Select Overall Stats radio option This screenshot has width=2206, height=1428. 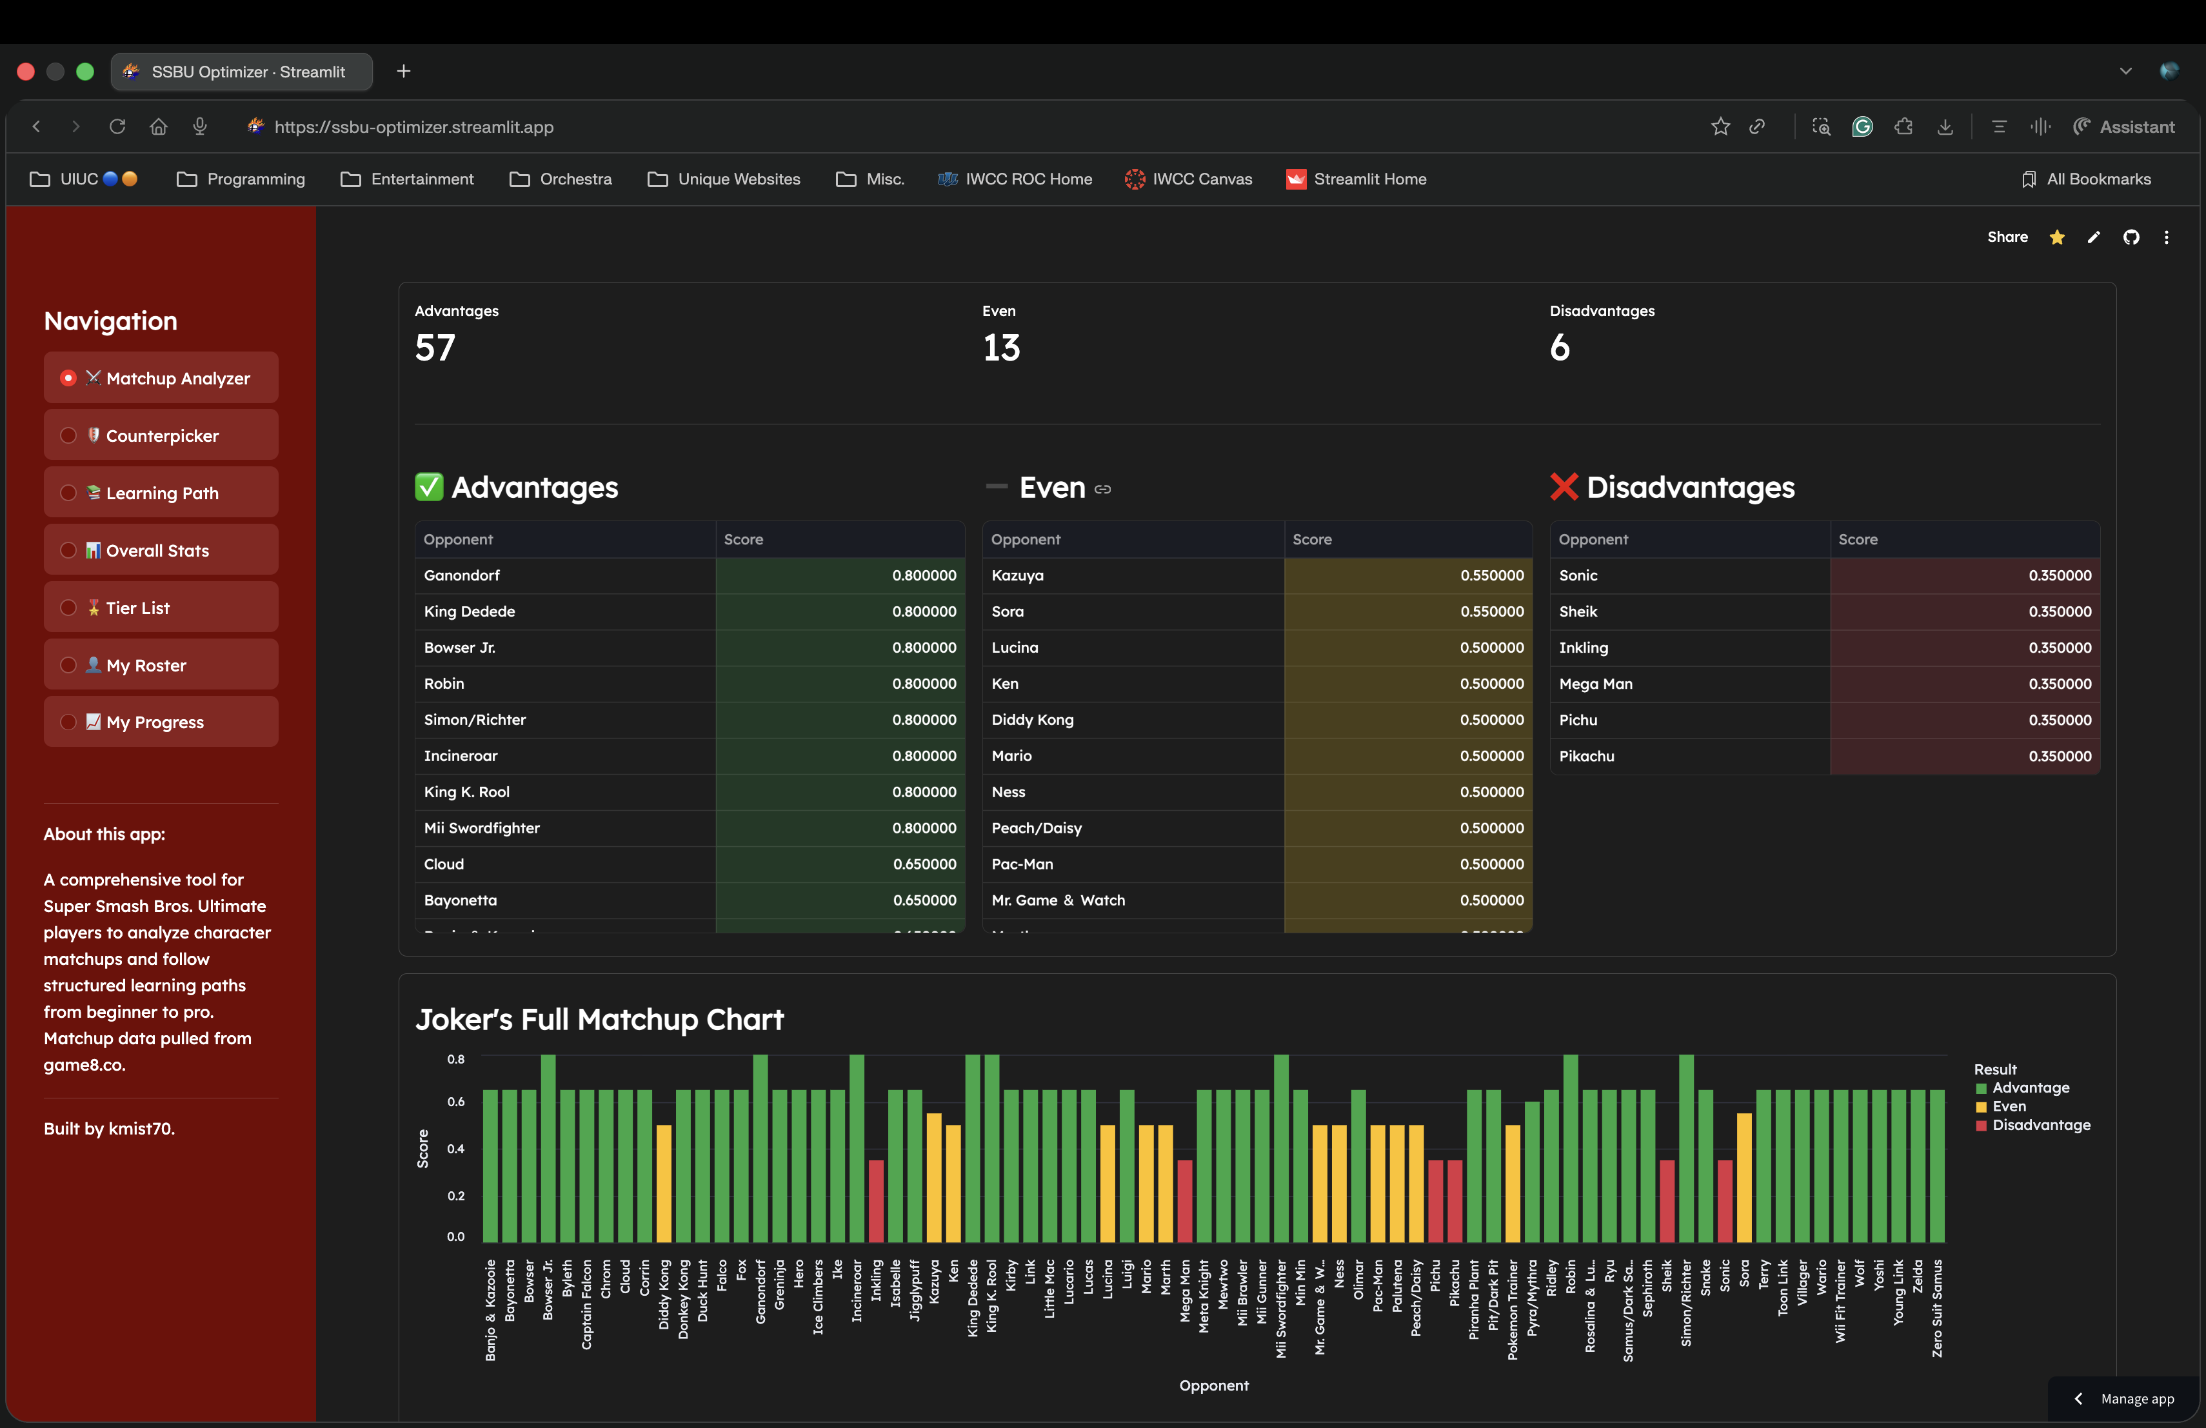tap(161, 550)
